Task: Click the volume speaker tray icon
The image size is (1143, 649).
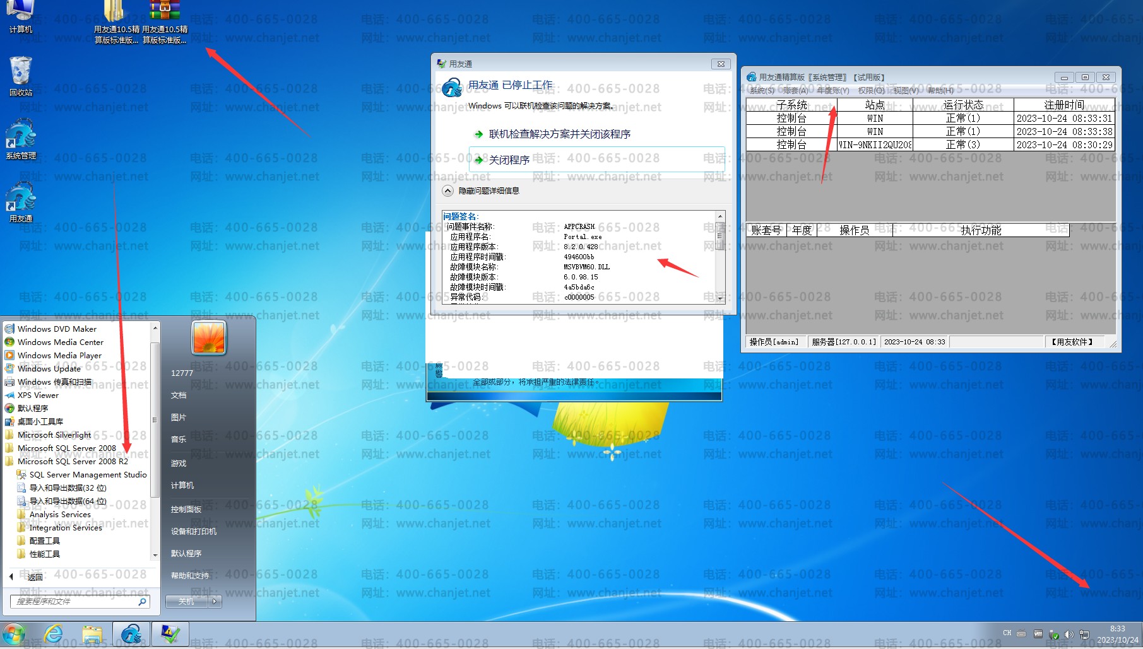Action: (x=1069, y=634)
